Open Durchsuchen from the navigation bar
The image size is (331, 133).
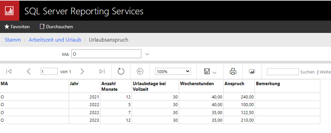pos(56,27)
